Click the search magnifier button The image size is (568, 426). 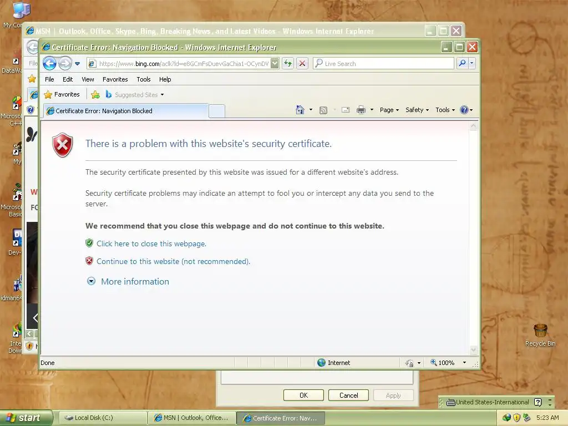click(x=462, y=63)
